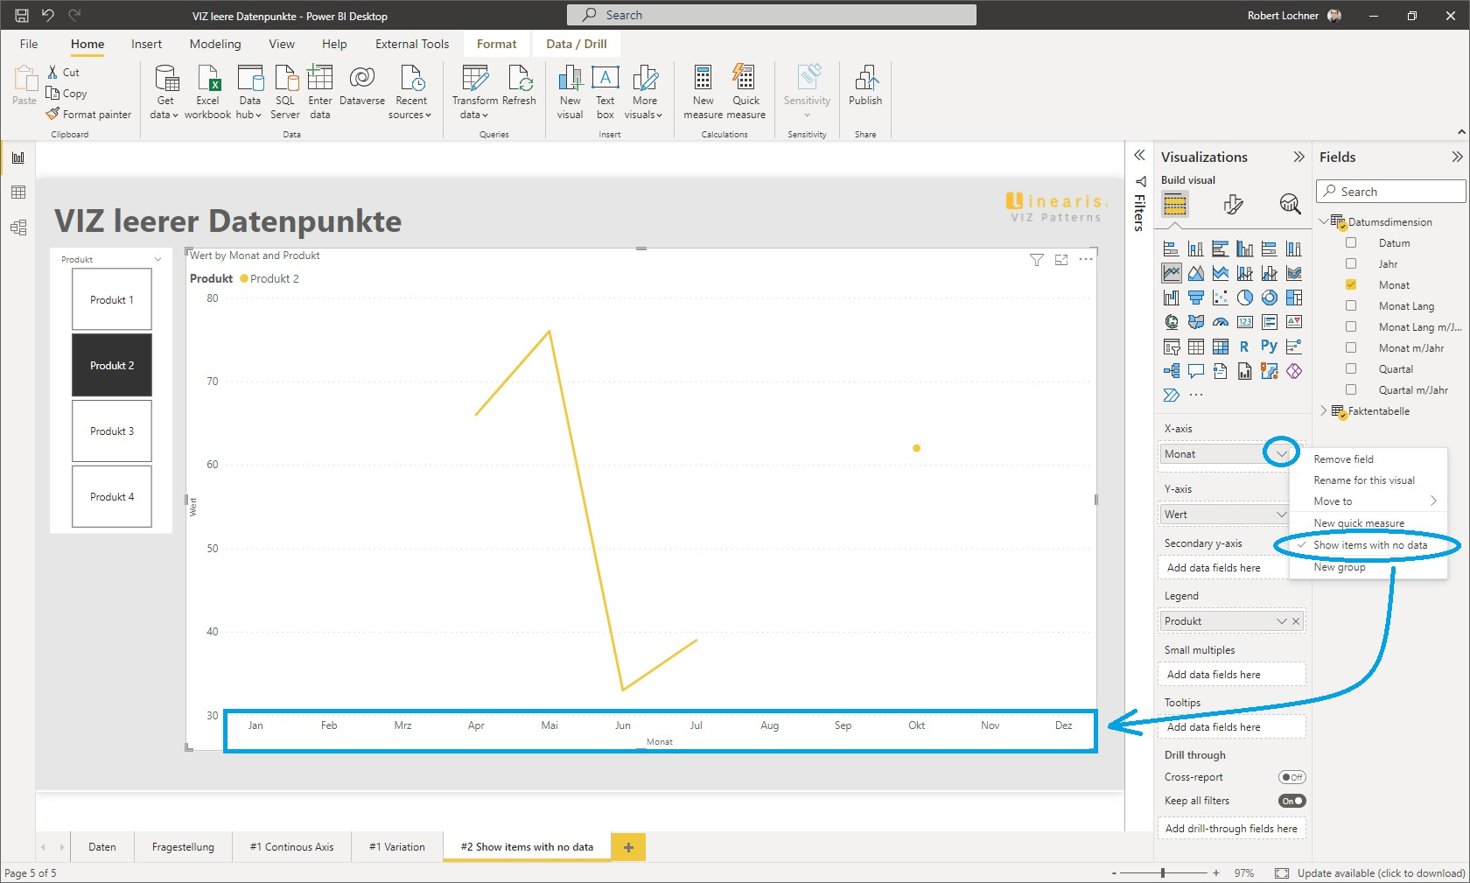Open the X-axis Monat dropdown
The image size is (1470, 883).
point(1280,453)
